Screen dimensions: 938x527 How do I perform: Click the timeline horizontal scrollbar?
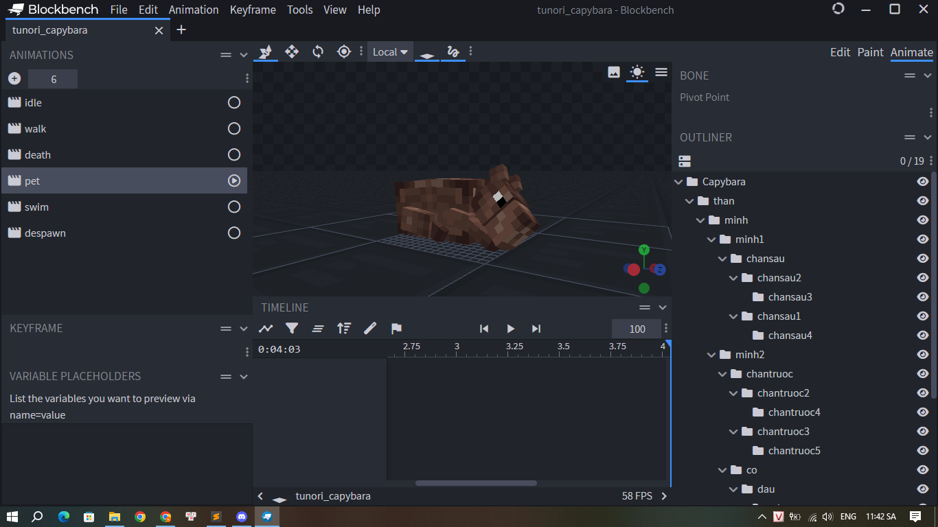tap(477, 483)
